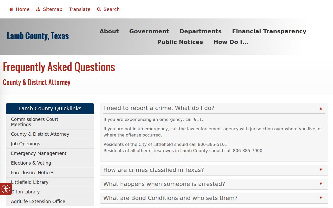Click the Lamb County, Texas site title

(x=38, y=36)
